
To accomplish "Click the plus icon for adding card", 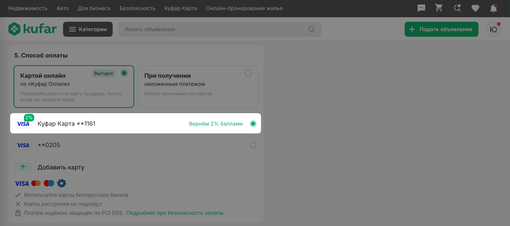I will tap(23, 167).
